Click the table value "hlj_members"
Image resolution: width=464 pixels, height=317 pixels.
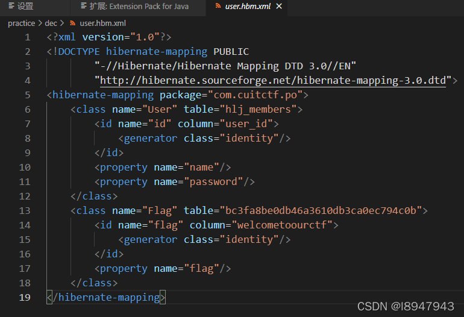click(258, 110)
